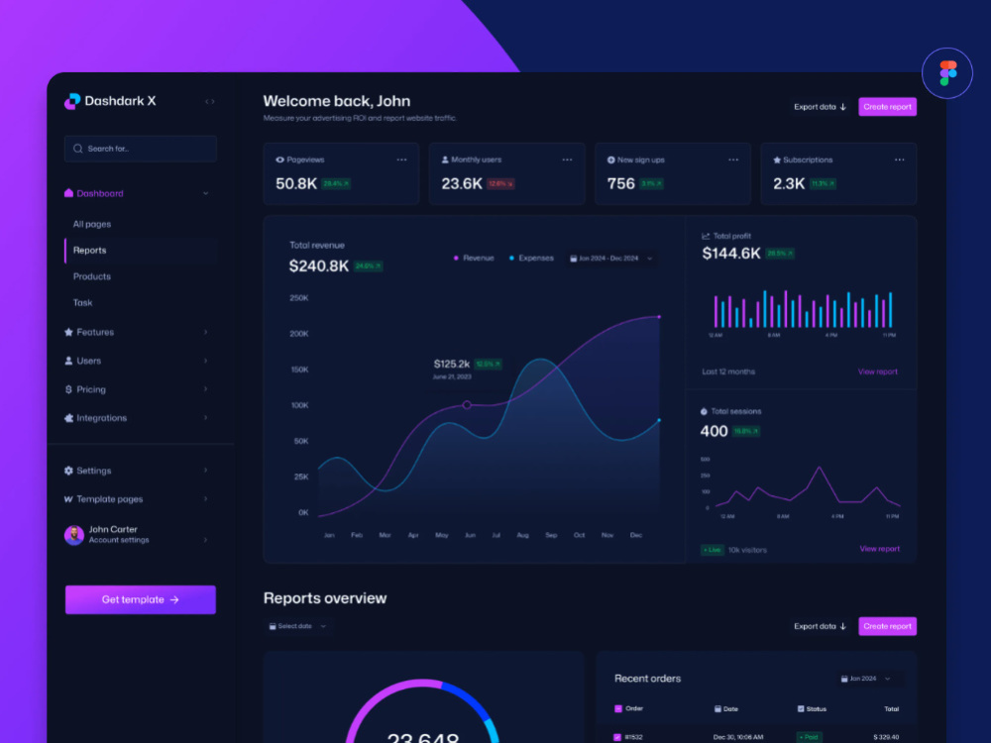Click the Monthly users person icon

click(x=445, y=159)
